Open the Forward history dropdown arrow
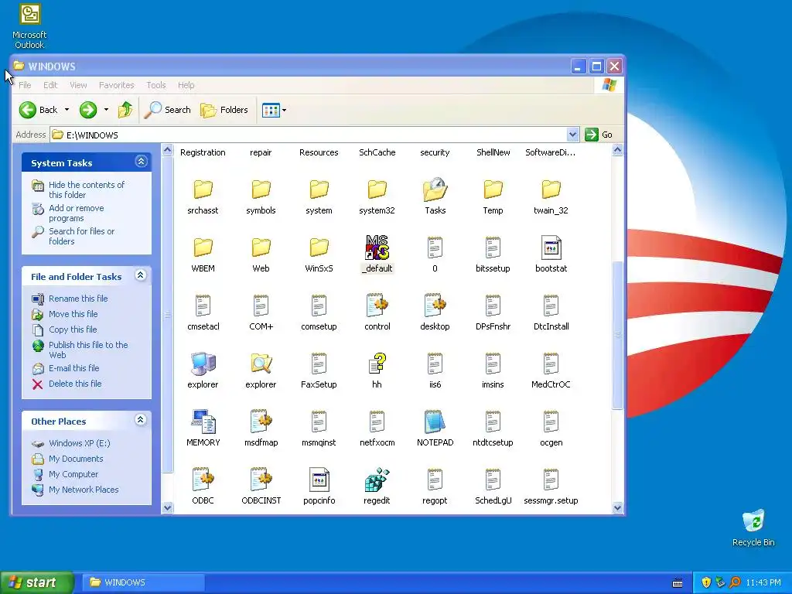The height and width of the screenshot is (594, 792). click(x=106, y=110)
